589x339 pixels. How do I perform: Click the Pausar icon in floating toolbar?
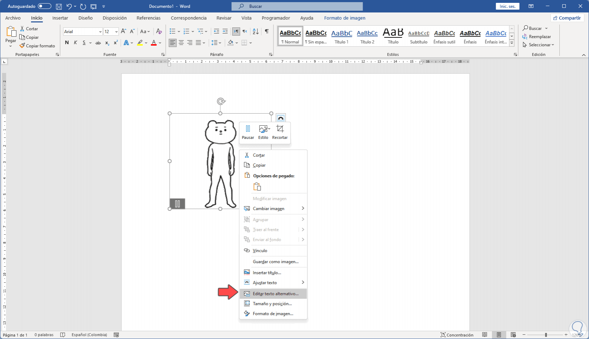pyautogui.click(x=248, y=129)
